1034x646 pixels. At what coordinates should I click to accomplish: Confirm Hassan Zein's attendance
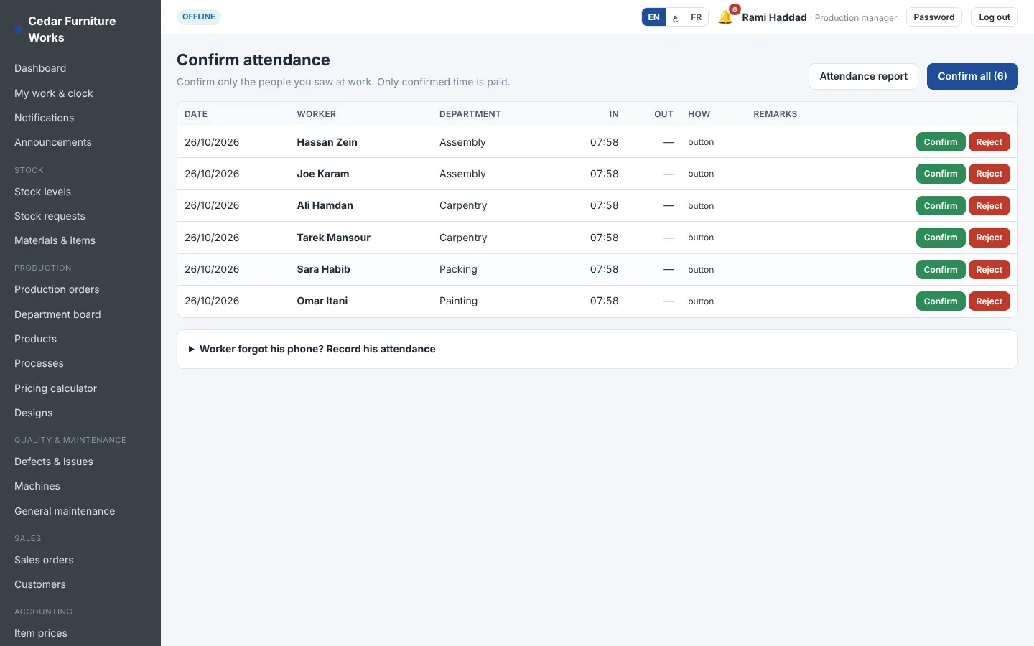941,142
